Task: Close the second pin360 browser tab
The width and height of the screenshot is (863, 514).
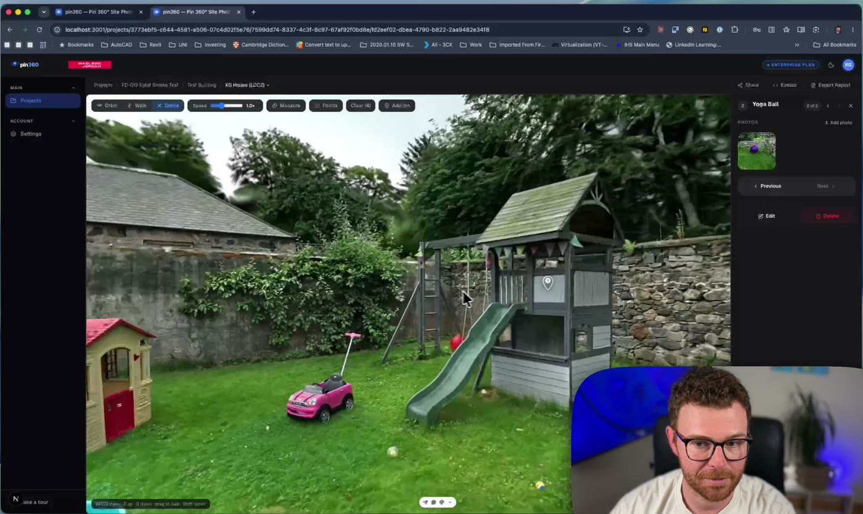Action: pyautogui.click(x=239, y=12)
